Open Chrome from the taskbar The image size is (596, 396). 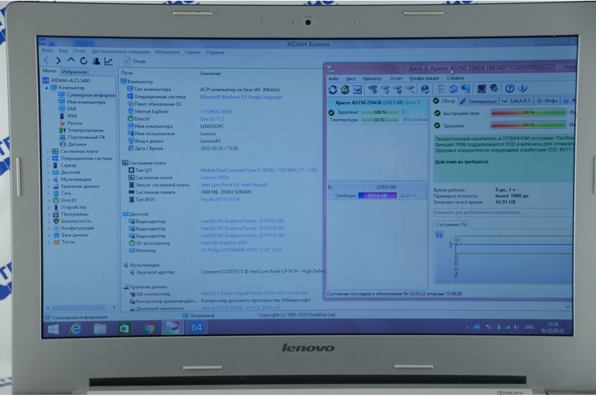[x=149, y=328]
